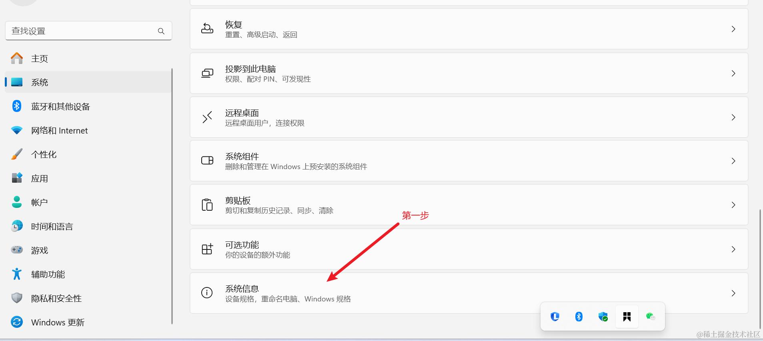Screen dimensions: 763x341
Task: Click the sidebar vertical scrollbar
Action: pyautogui.click(x=172, y=196)
